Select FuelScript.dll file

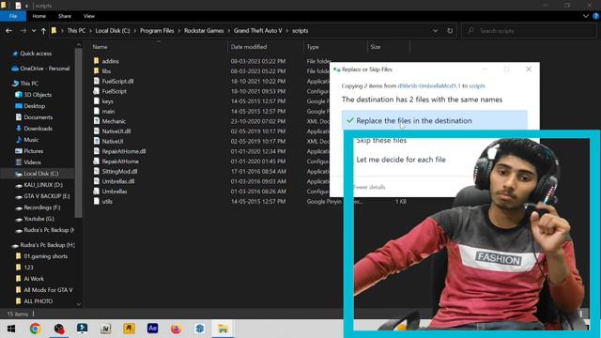[x=117, y=82]
